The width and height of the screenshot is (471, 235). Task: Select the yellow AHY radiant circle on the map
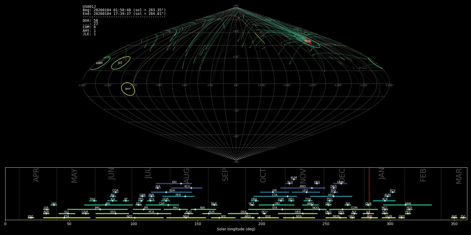(x=128, y=89)
